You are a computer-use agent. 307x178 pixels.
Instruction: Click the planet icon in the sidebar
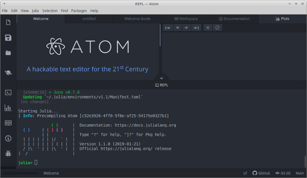tap(8, 73)
